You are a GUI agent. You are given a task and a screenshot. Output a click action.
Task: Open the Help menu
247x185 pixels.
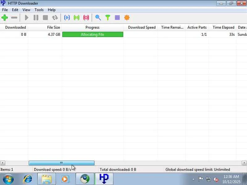click(52, 10)
